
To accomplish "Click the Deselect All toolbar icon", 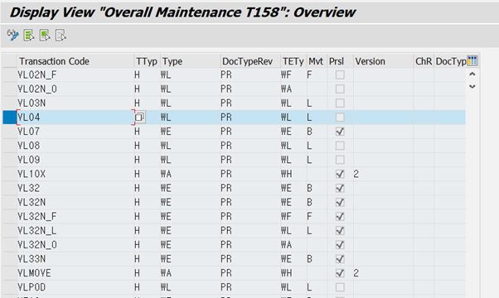I will click(x=61, y=35).
